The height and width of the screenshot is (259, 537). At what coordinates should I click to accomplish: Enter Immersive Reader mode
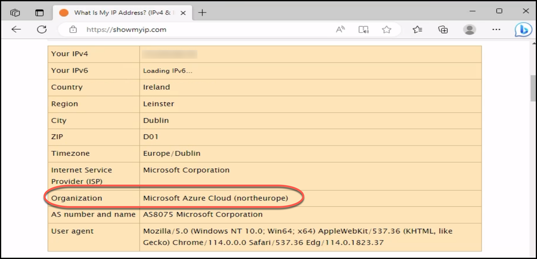(x=364, y=30)
